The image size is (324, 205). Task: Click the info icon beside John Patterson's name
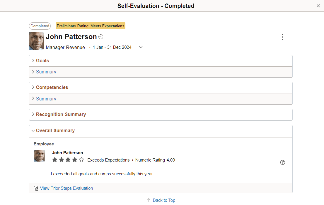pyautogui.click(x=101, y=36)
